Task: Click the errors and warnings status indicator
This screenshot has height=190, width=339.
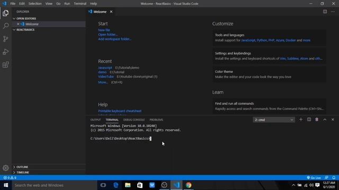Action: click(10, 178)
